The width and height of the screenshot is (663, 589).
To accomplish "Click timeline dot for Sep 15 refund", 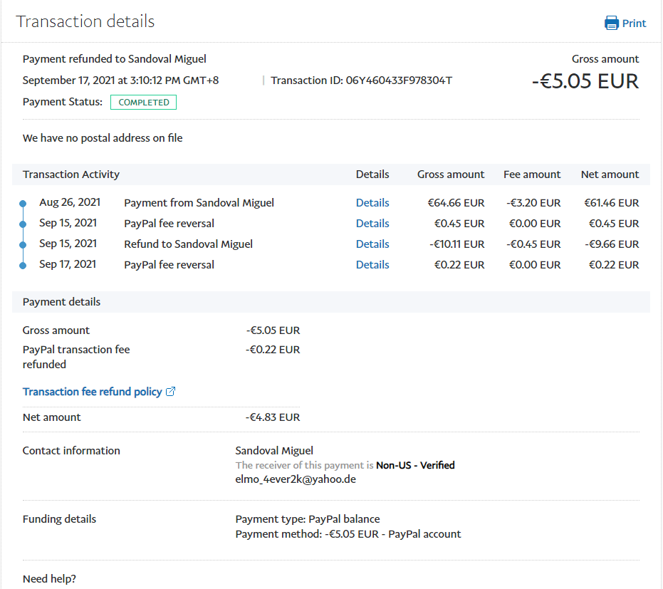I will click(23, 245).
